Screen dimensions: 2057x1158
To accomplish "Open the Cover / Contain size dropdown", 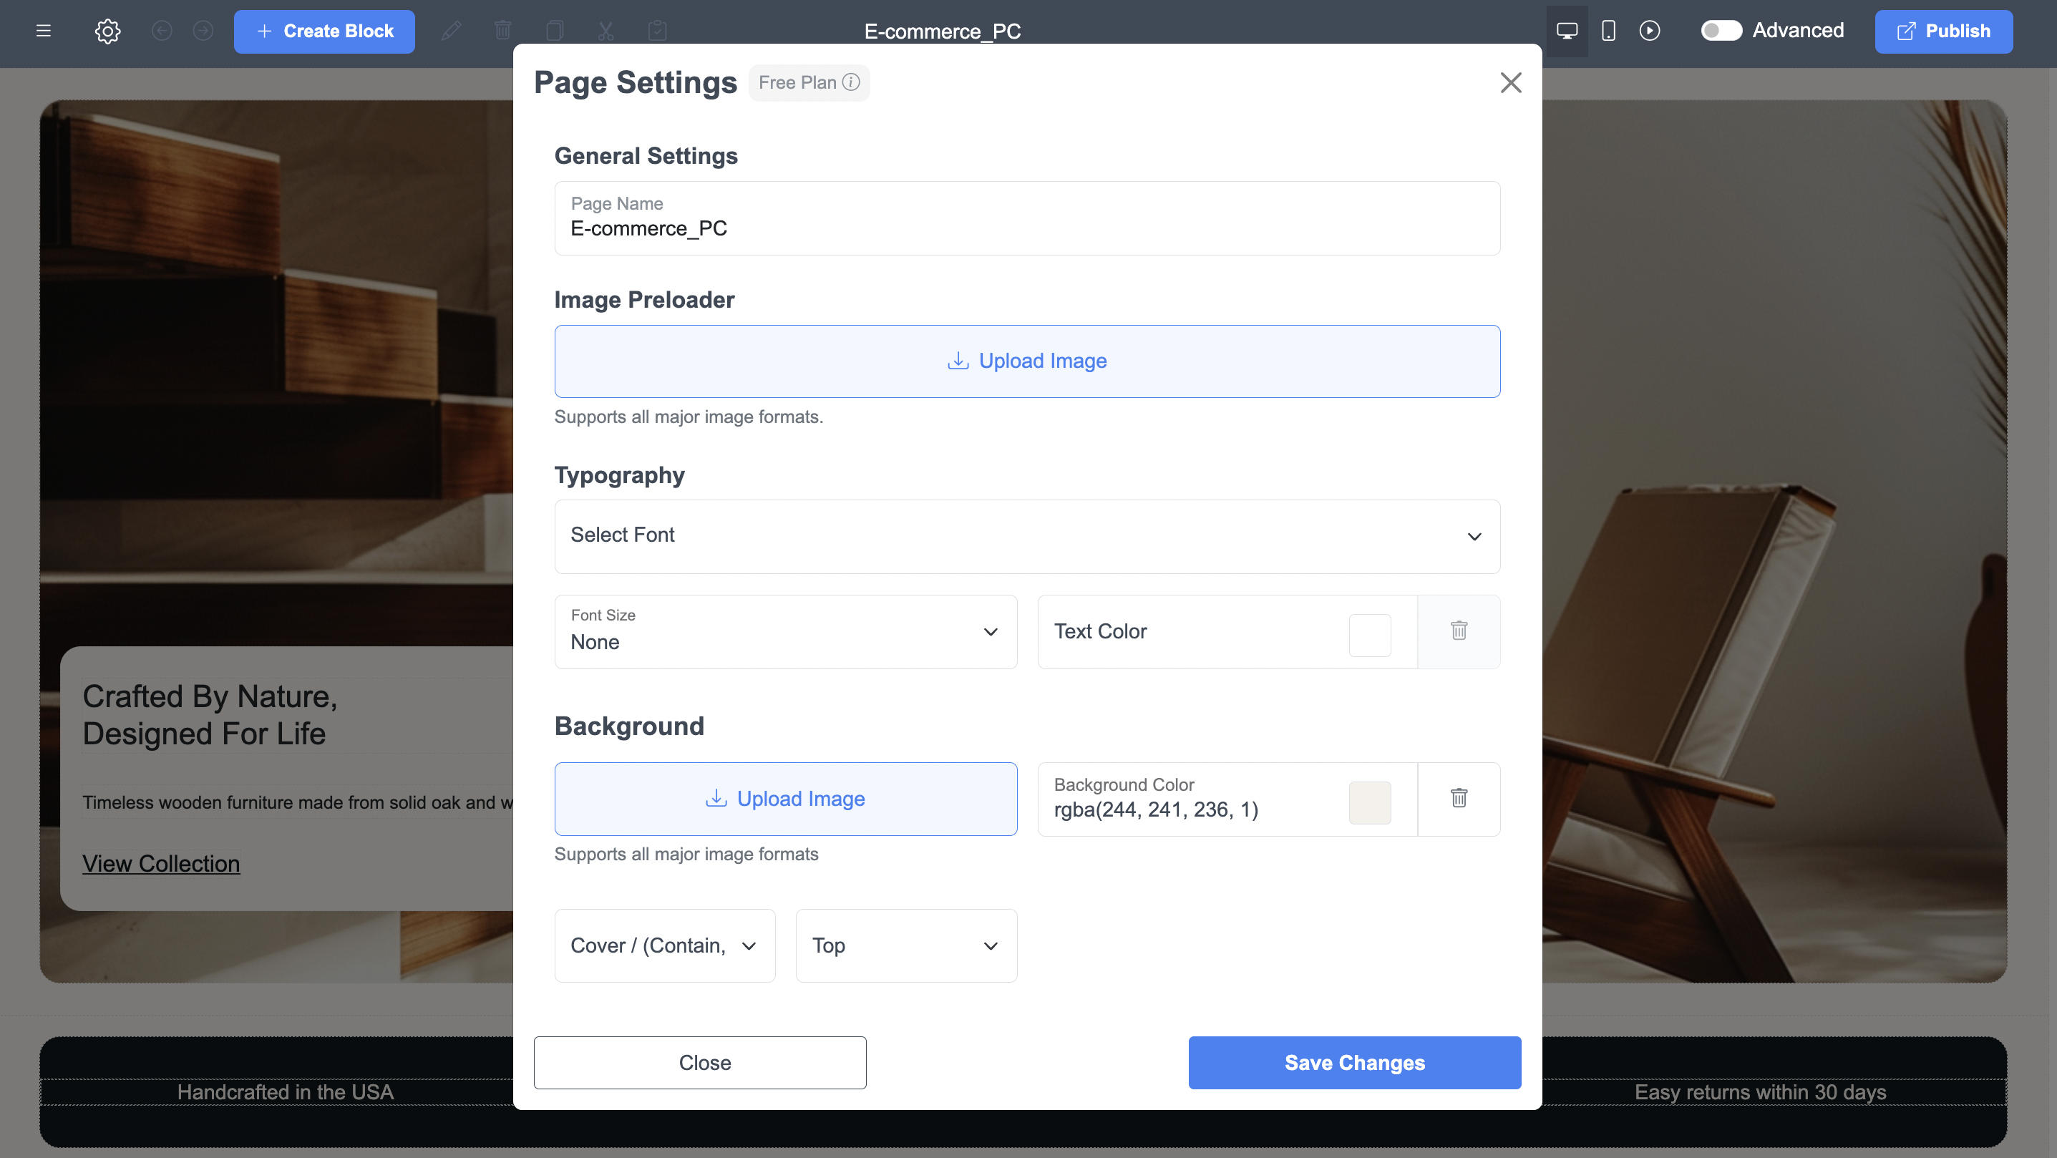I will click(x=664, y=945).
